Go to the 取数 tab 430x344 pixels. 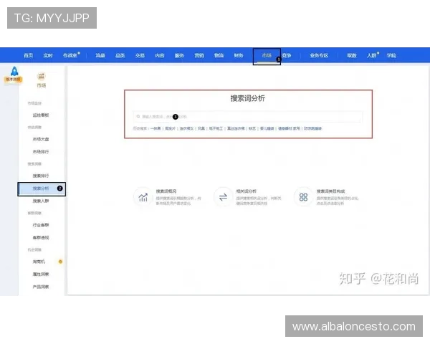tap(352, 55)
